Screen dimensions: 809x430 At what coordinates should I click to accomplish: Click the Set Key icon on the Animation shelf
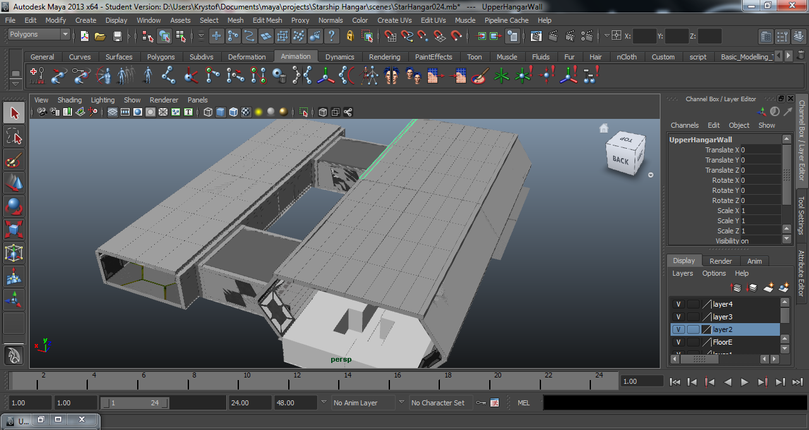pyautogui.click(x=36, y=75)
